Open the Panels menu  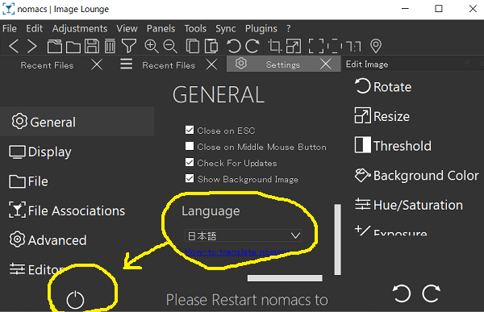[161, 29]
